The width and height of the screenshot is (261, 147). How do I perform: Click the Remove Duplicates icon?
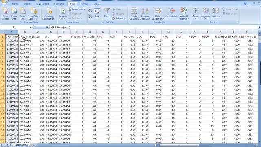pos(145,13)
